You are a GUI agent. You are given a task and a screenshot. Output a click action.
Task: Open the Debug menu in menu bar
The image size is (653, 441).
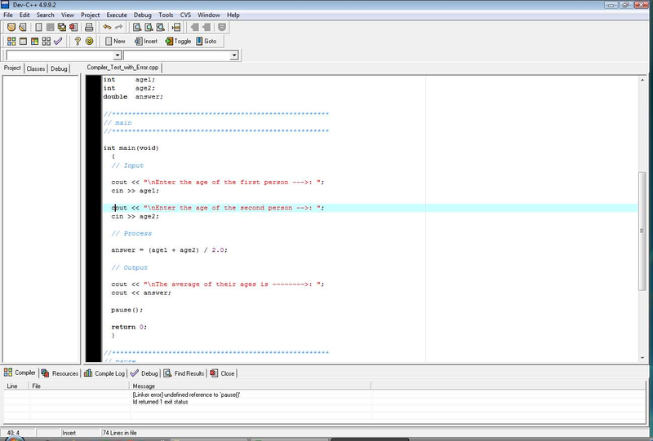tap(142, 15)
